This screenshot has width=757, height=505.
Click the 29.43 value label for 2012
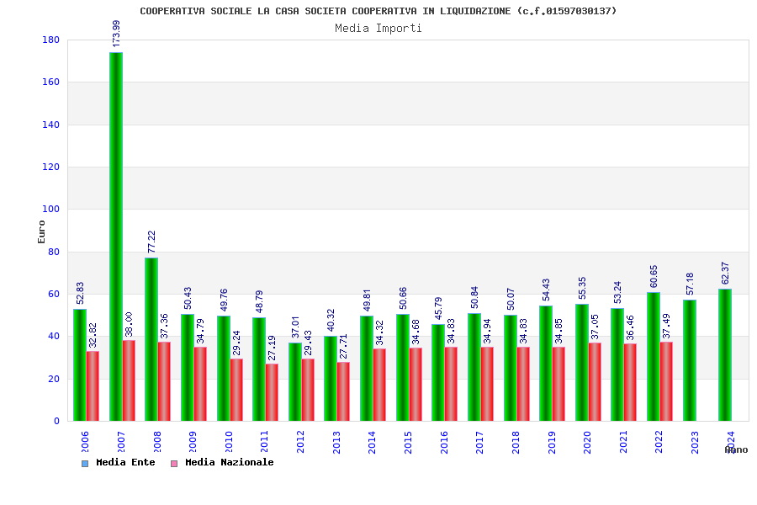(308, 343)
